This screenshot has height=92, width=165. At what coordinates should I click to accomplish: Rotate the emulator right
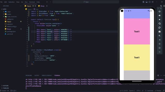pyautogui.click(x=160, y=28)
